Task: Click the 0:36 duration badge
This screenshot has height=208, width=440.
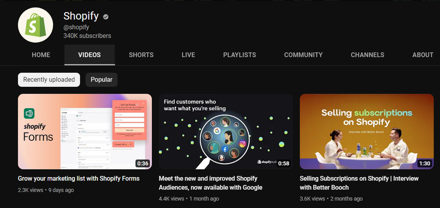Action: (143, 163)
